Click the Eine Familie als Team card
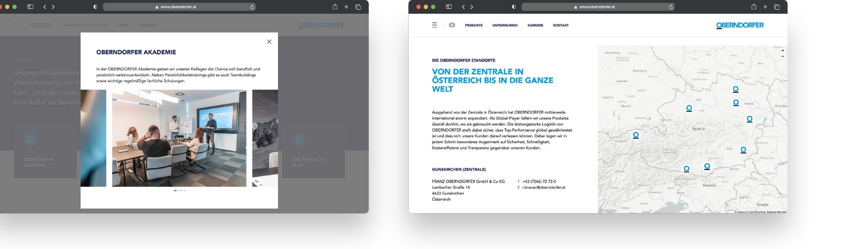 click(x=313, y=151)
